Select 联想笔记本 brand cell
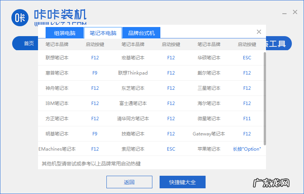 tap(57, 57)
